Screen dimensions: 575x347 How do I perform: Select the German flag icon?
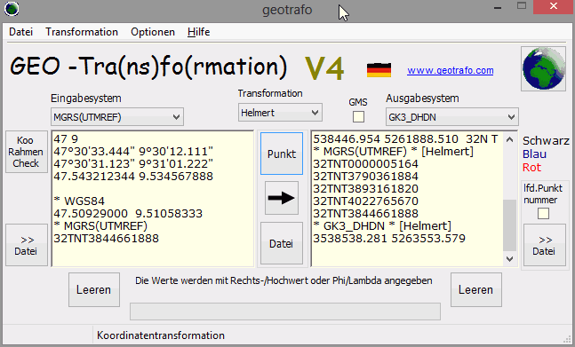(379, 70)
